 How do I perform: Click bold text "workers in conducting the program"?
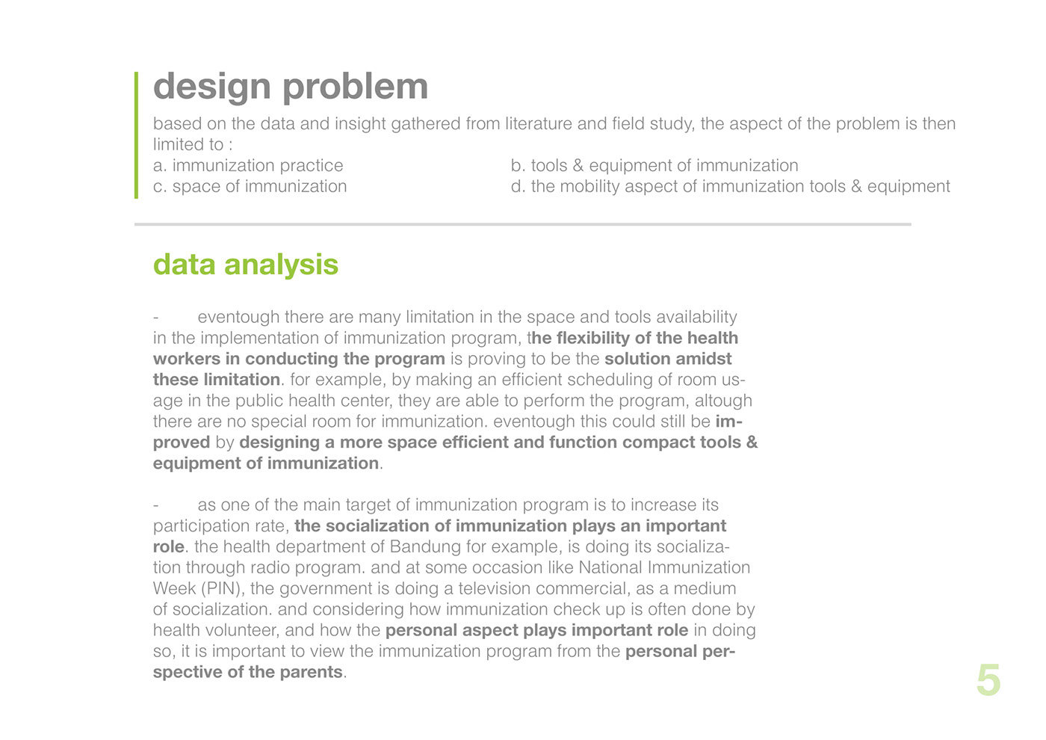click(x=299, y=359)
